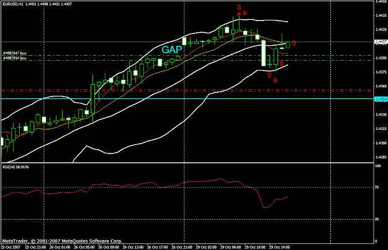Click the #4987914 buy order label
388x250 pixels.
(15, 58)
